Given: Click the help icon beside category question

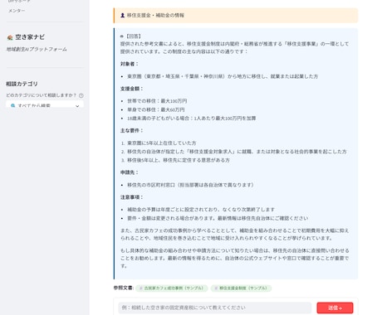Looking at the screenshot, I should click(81, 95).
